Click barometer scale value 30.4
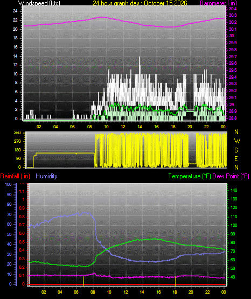Image resolution: width=251 pixels, height=299 pixels. (x=233, y=9)
